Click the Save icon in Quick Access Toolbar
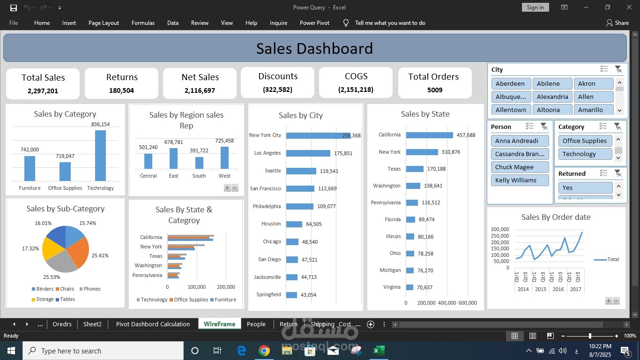 coord(13,7)
